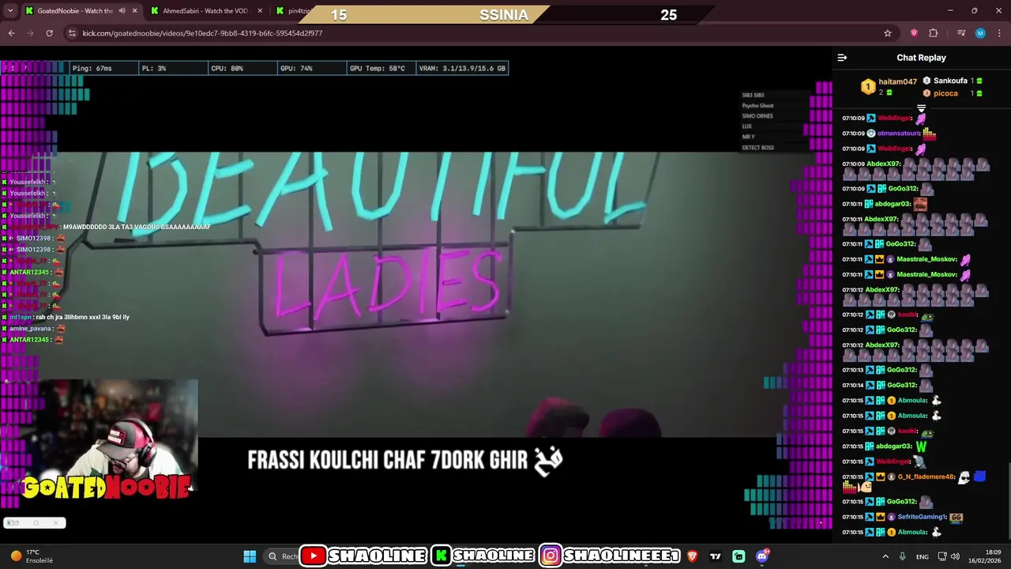Open Windows Start menu

[x=250, y=556]
